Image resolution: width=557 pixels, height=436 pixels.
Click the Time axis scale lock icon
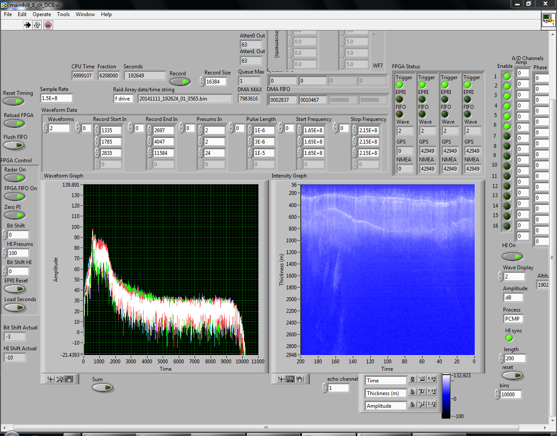click(x=412, y=380)
